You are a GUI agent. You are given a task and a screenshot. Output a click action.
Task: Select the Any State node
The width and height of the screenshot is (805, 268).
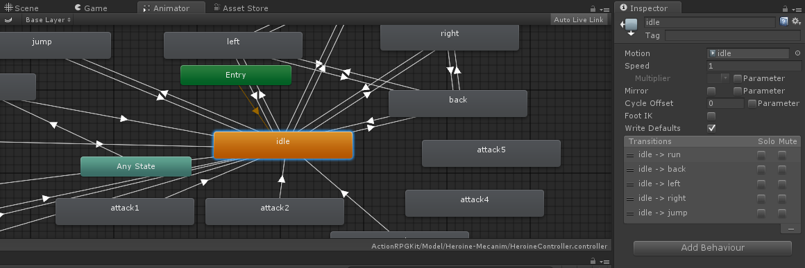pos(136,166)
